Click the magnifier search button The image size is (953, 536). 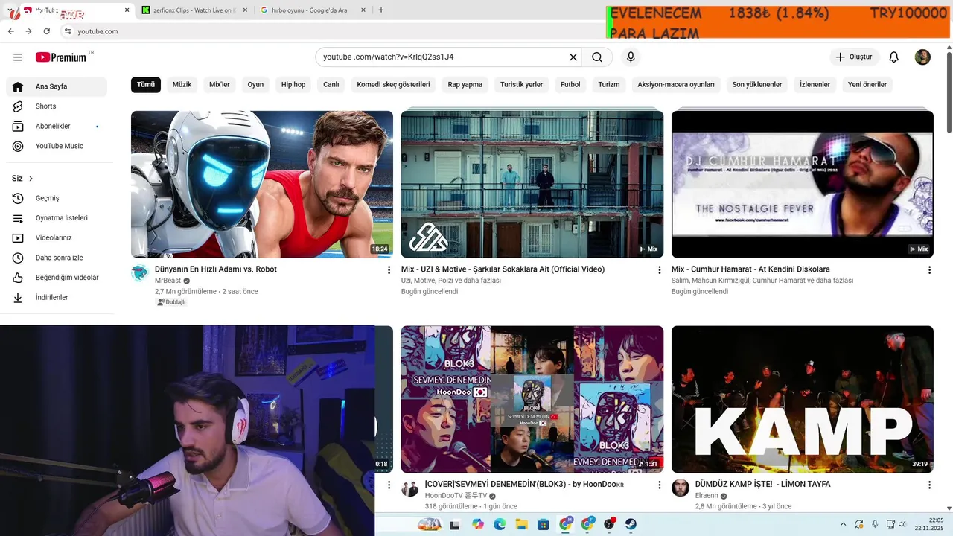tap(597, 57)
